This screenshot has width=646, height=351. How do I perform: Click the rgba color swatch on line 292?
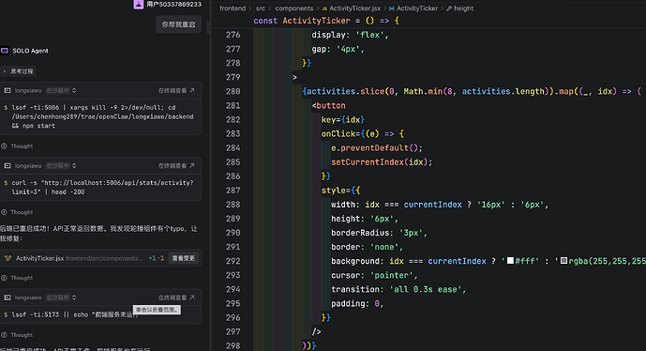[563, 261]
